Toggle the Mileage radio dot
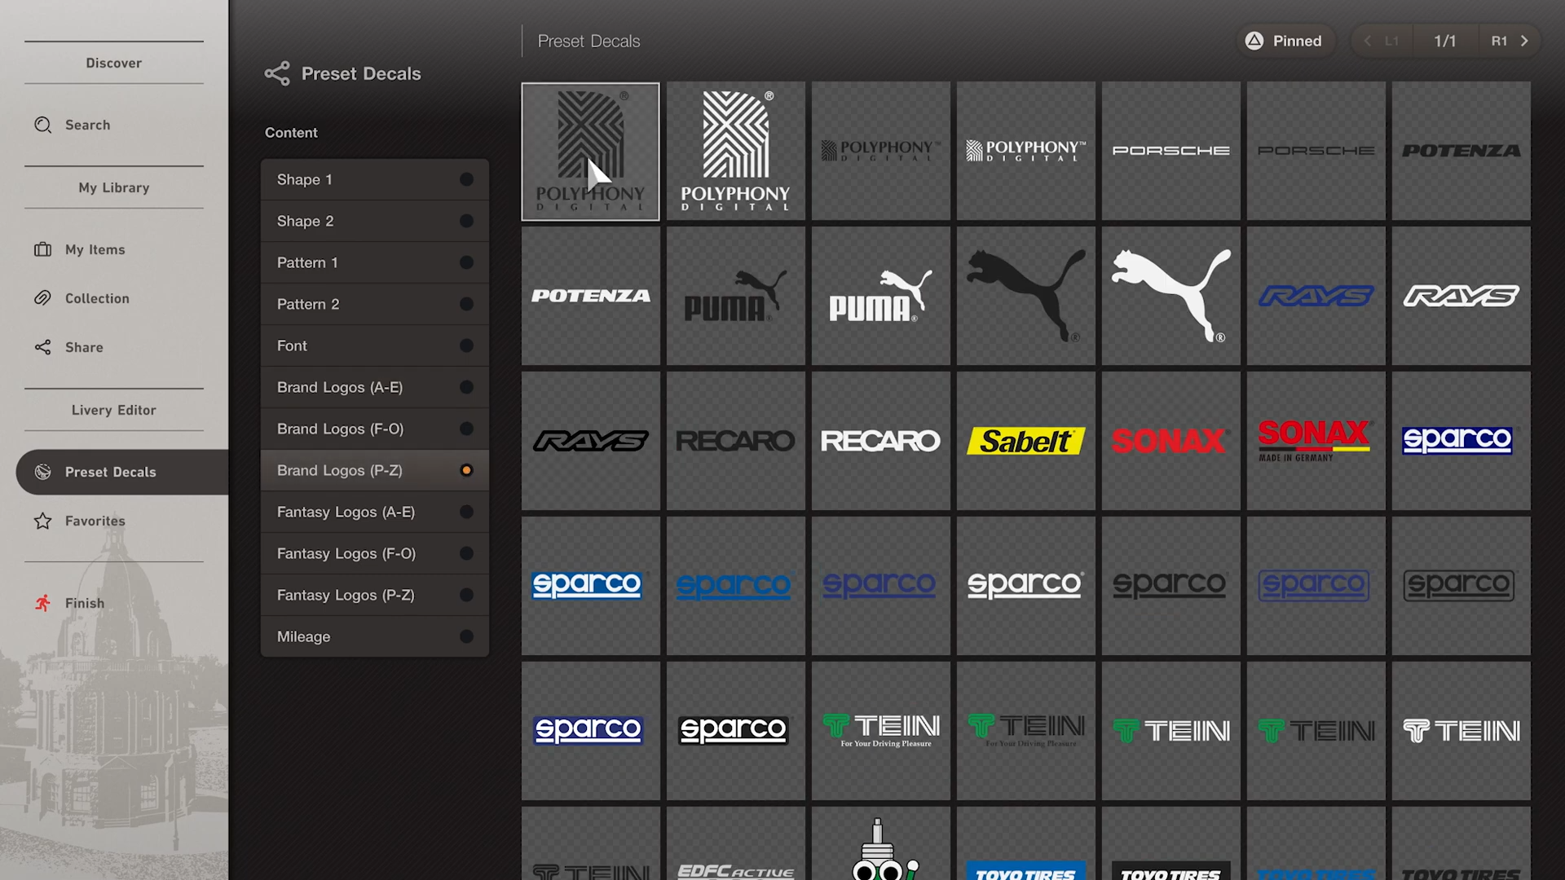 click(x=466, y=636)
